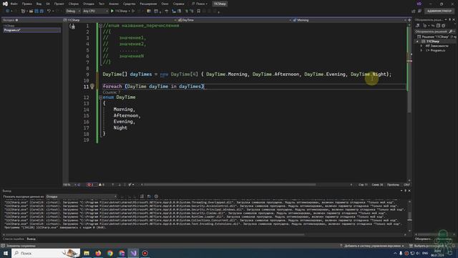The height and width of the screenshot is (258, 458).
Task: Collapse the comment block at line 1
Action: coord(100,26)
